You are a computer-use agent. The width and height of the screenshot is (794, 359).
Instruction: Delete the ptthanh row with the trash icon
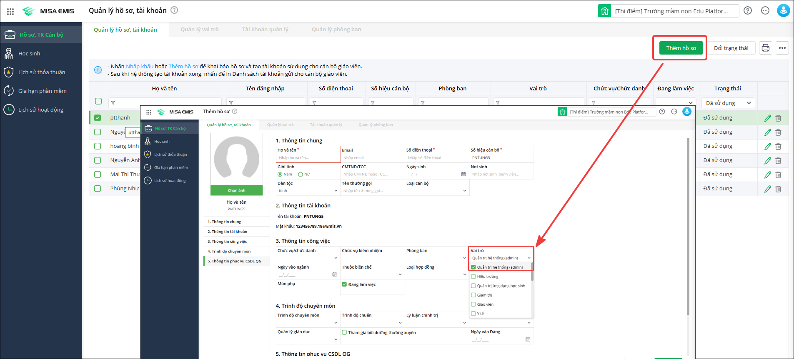778,118
